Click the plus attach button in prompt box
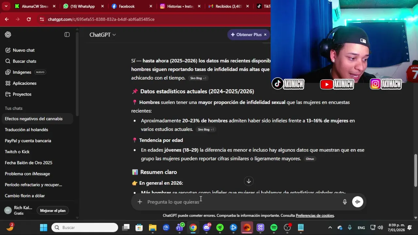 (140, 202)
